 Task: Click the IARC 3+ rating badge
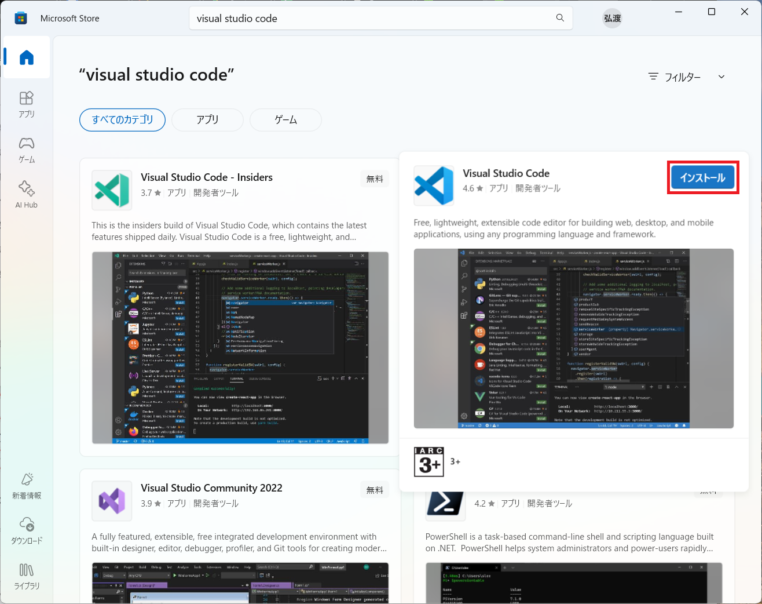click(x=429, y=461)
